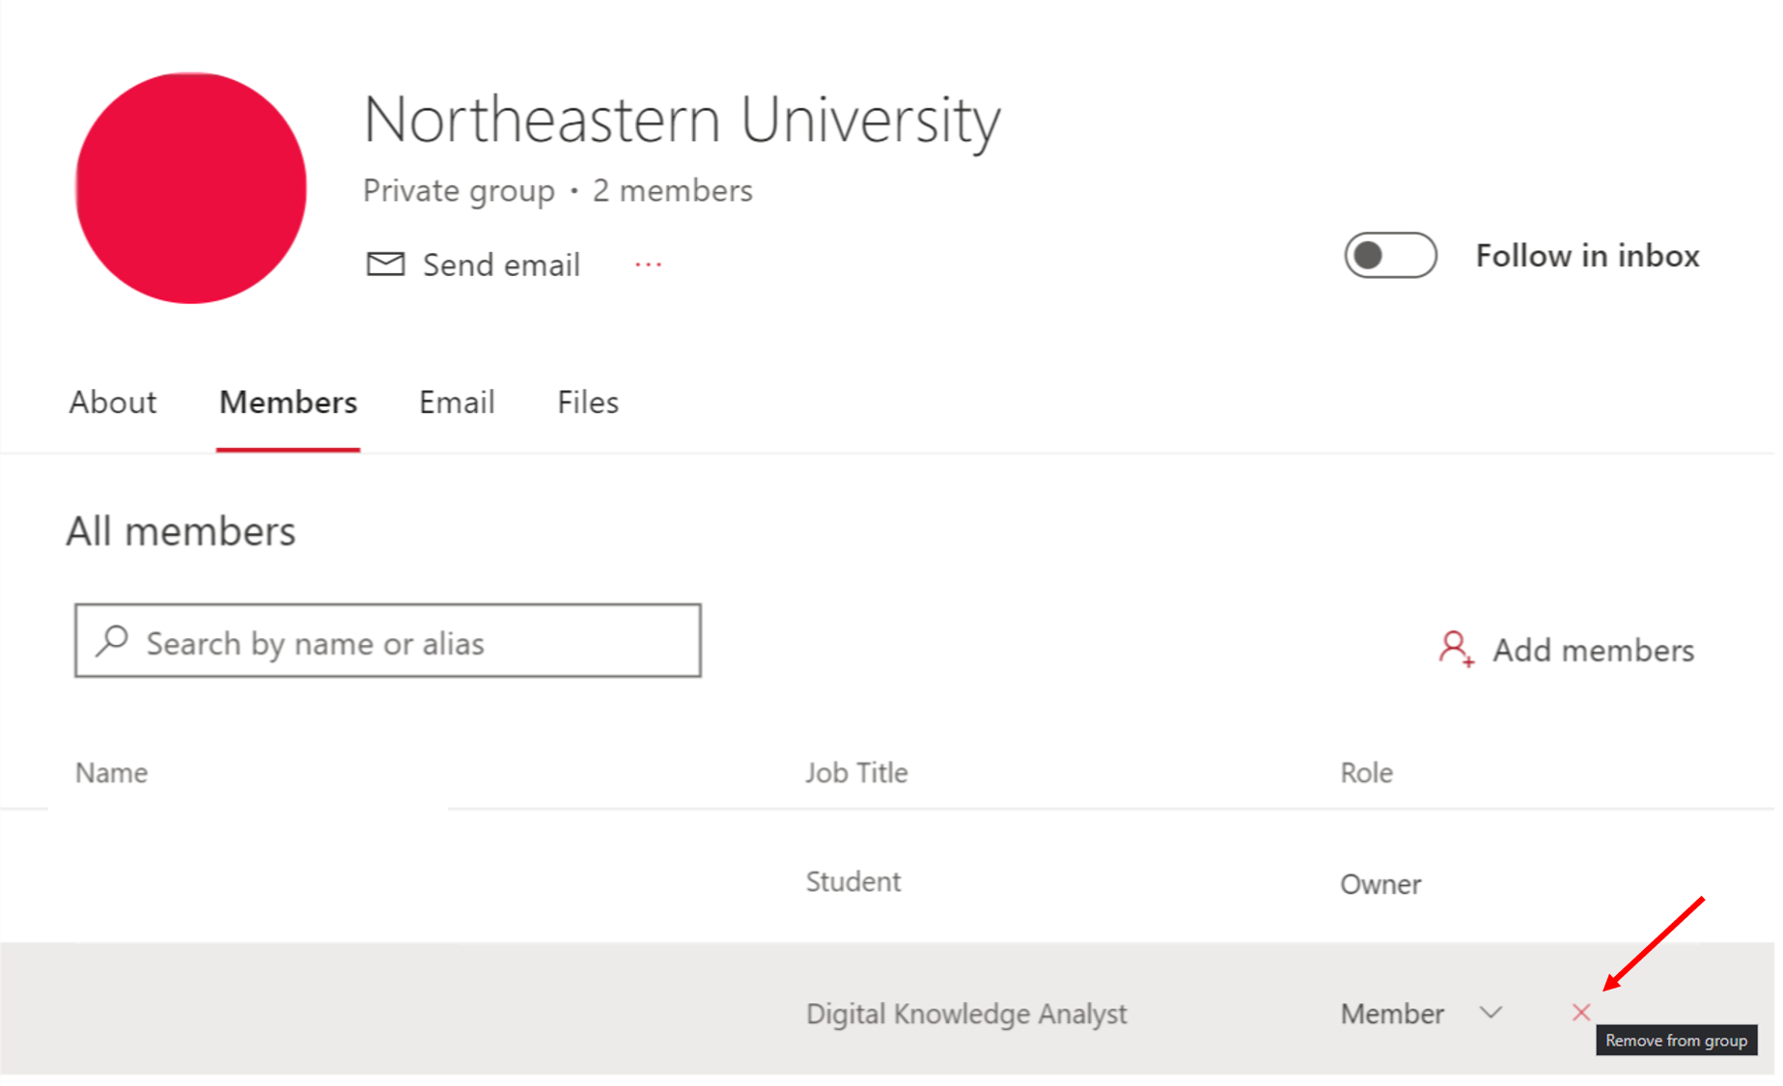The width and height of the screenshot is (1783, 1086).
Task: Toggle the Follow in inbox switch
Action: click(1390, 256)
